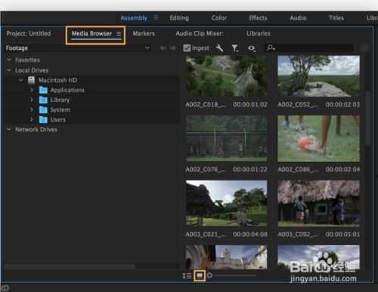Open the Footage location dropdown
The width and height of the screenshot is (378, 292).
point(78,48)
